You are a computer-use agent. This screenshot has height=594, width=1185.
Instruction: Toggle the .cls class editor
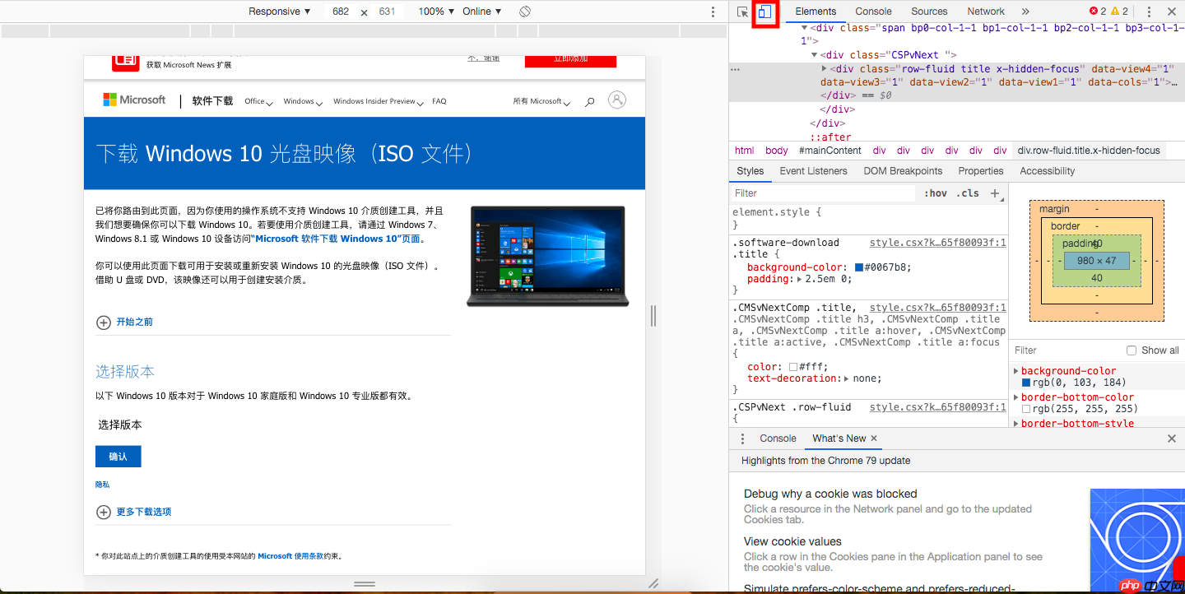point(968,193)
